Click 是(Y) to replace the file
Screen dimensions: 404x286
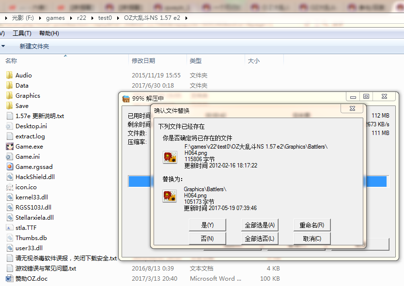207,225
